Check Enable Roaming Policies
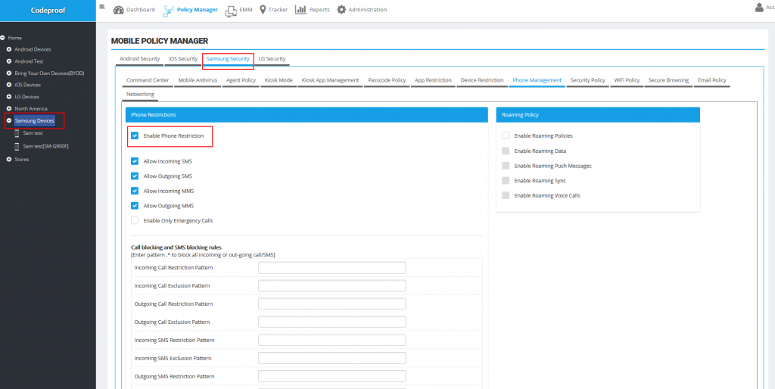 [x=505, y=135]
